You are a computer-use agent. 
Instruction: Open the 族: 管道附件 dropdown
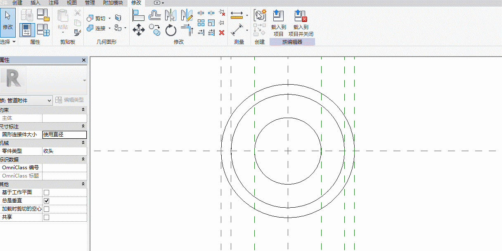tap(26, 100)
